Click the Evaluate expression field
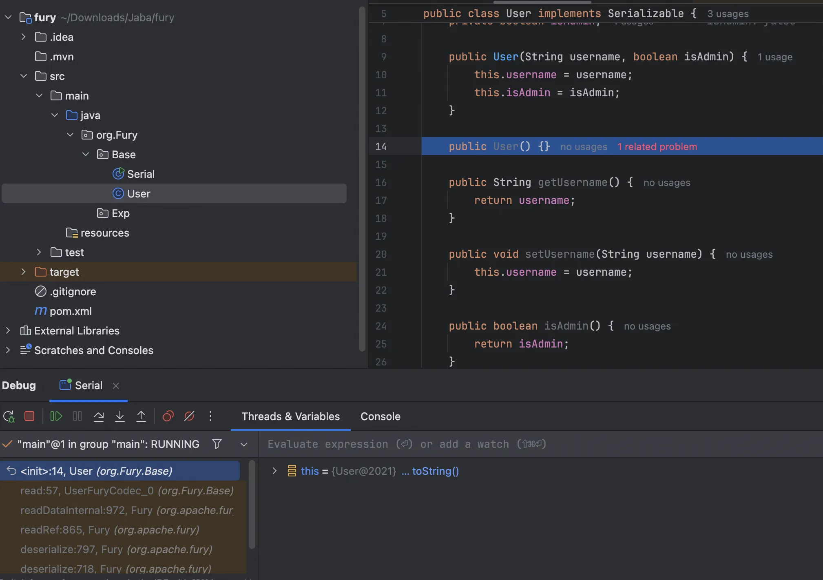The image size is (823, 580). click(x=408, y=444)
